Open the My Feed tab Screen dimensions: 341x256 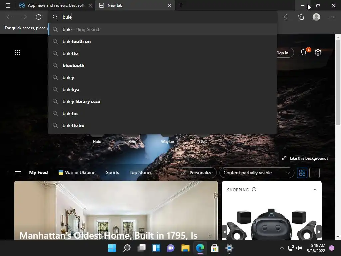click(x=38, y=172)
